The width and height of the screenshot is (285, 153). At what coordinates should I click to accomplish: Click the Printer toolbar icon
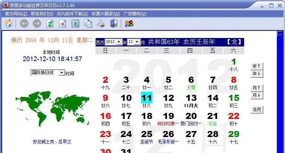(x=101, y=23)
